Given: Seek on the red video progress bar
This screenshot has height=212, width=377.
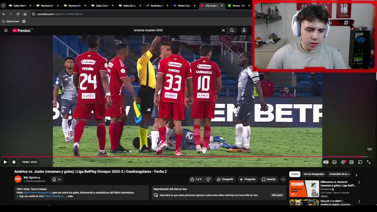Looking at the screenshot, I should (x=184, y=157).
